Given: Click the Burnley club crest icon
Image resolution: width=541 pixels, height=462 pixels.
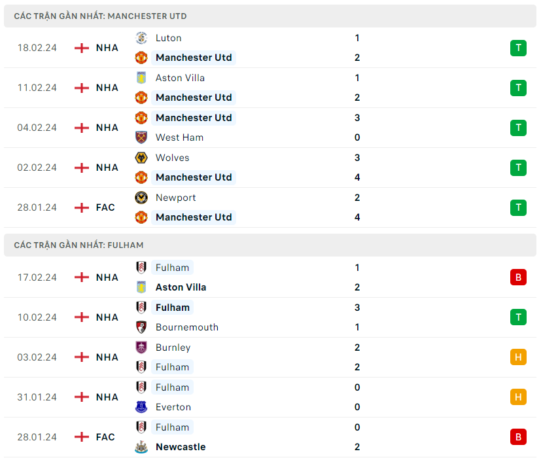Looking at the screenshot, I should pos(141,347).
